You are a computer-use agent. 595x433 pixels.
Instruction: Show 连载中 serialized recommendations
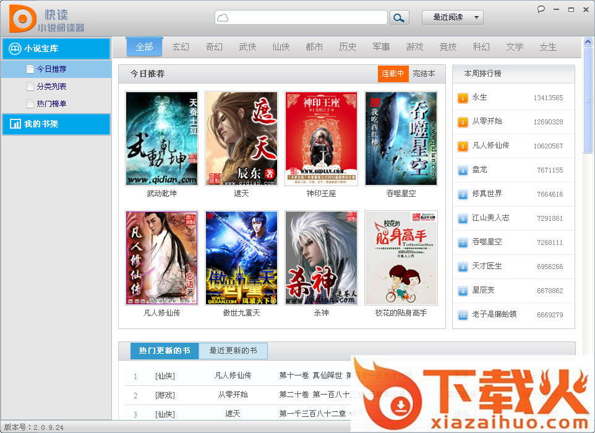[x=393, y=74]
